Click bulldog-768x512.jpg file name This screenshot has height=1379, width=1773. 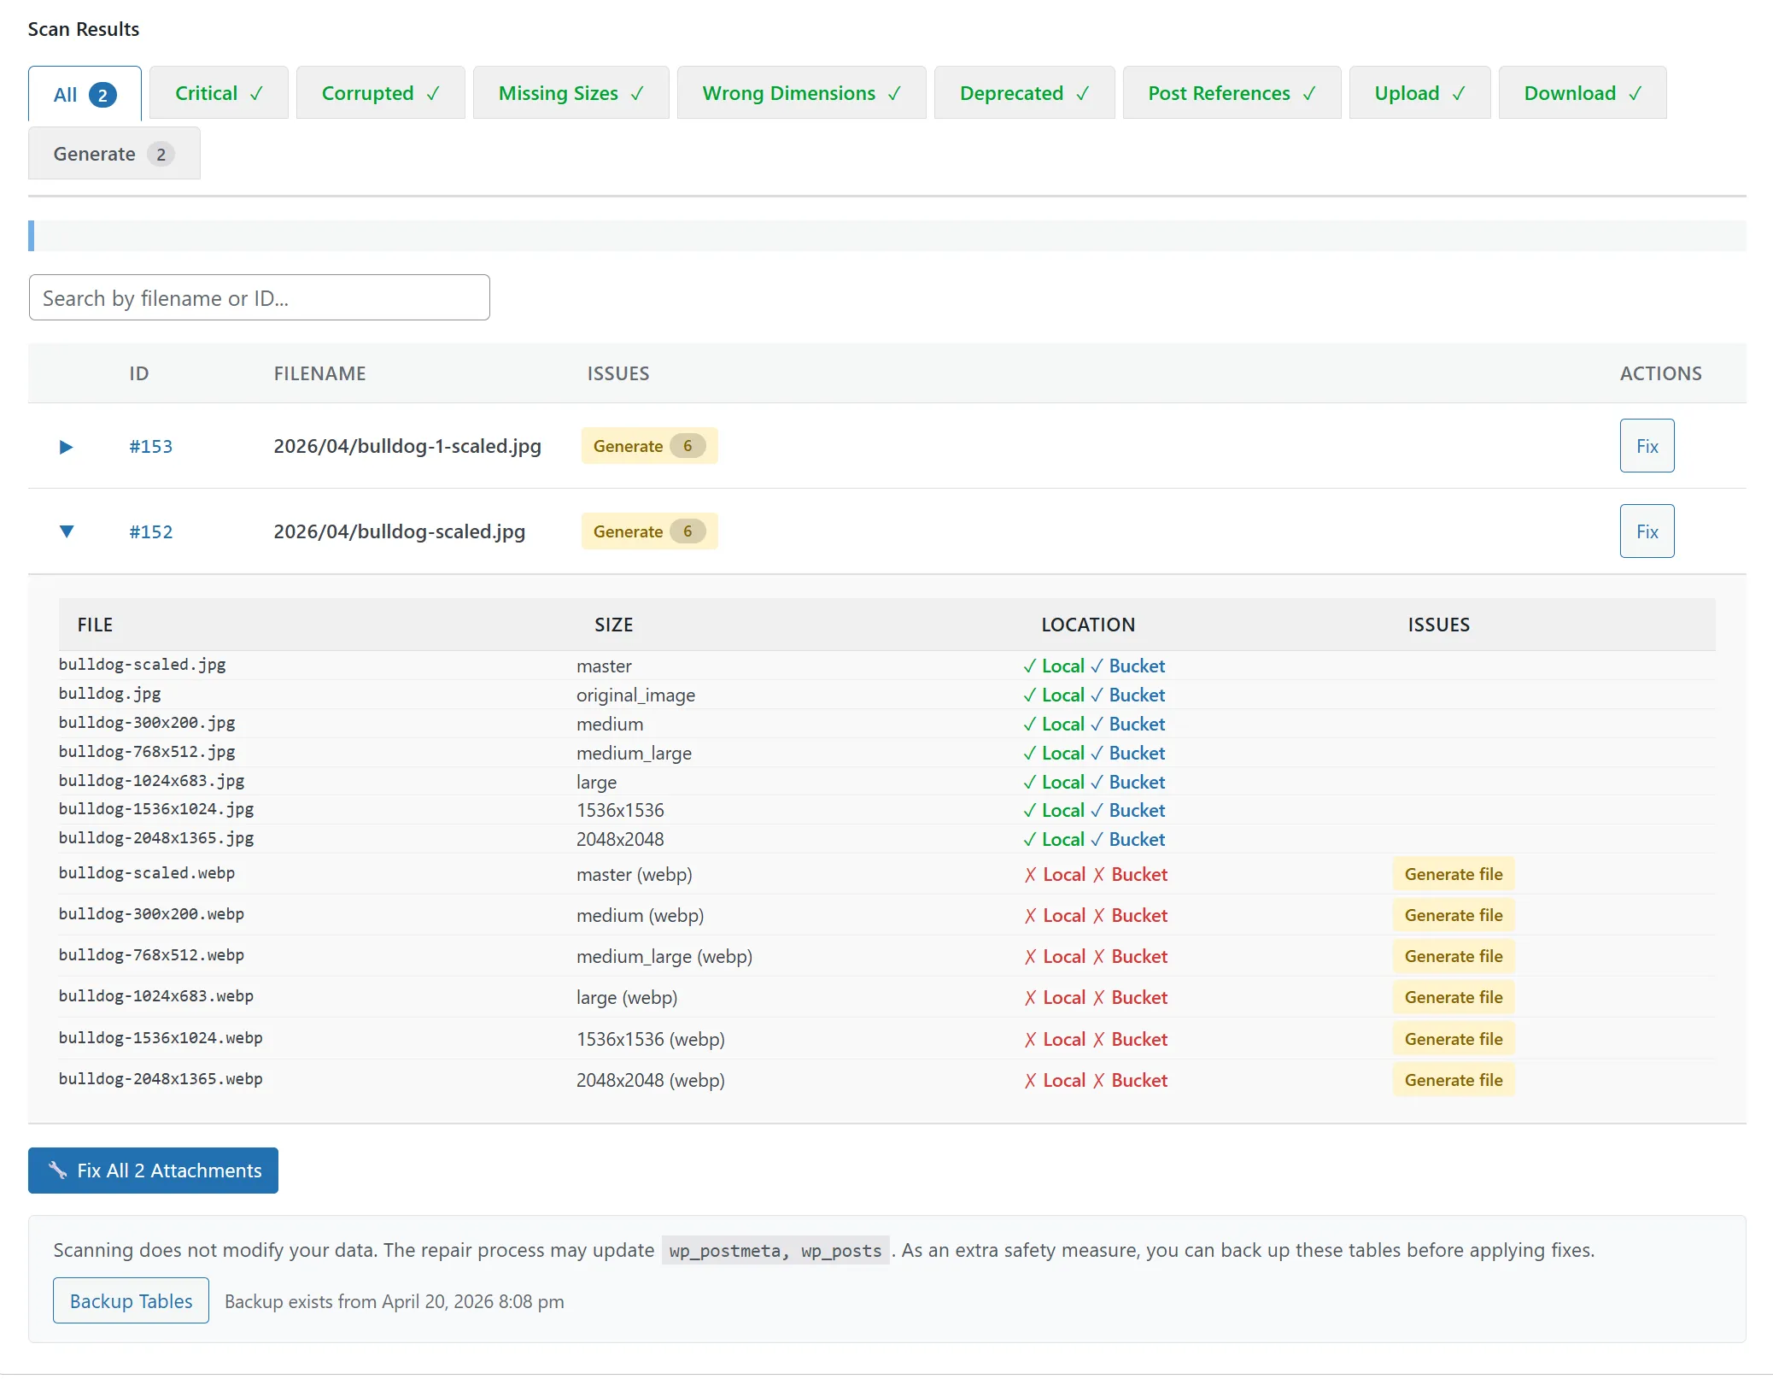tap(147, 752)
